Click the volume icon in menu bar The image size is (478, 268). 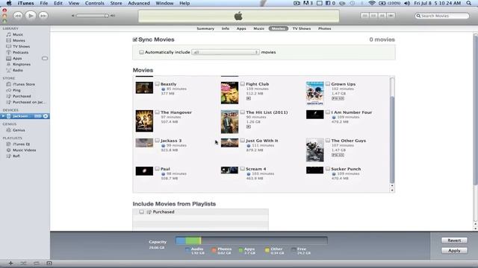tap(407, 3)
